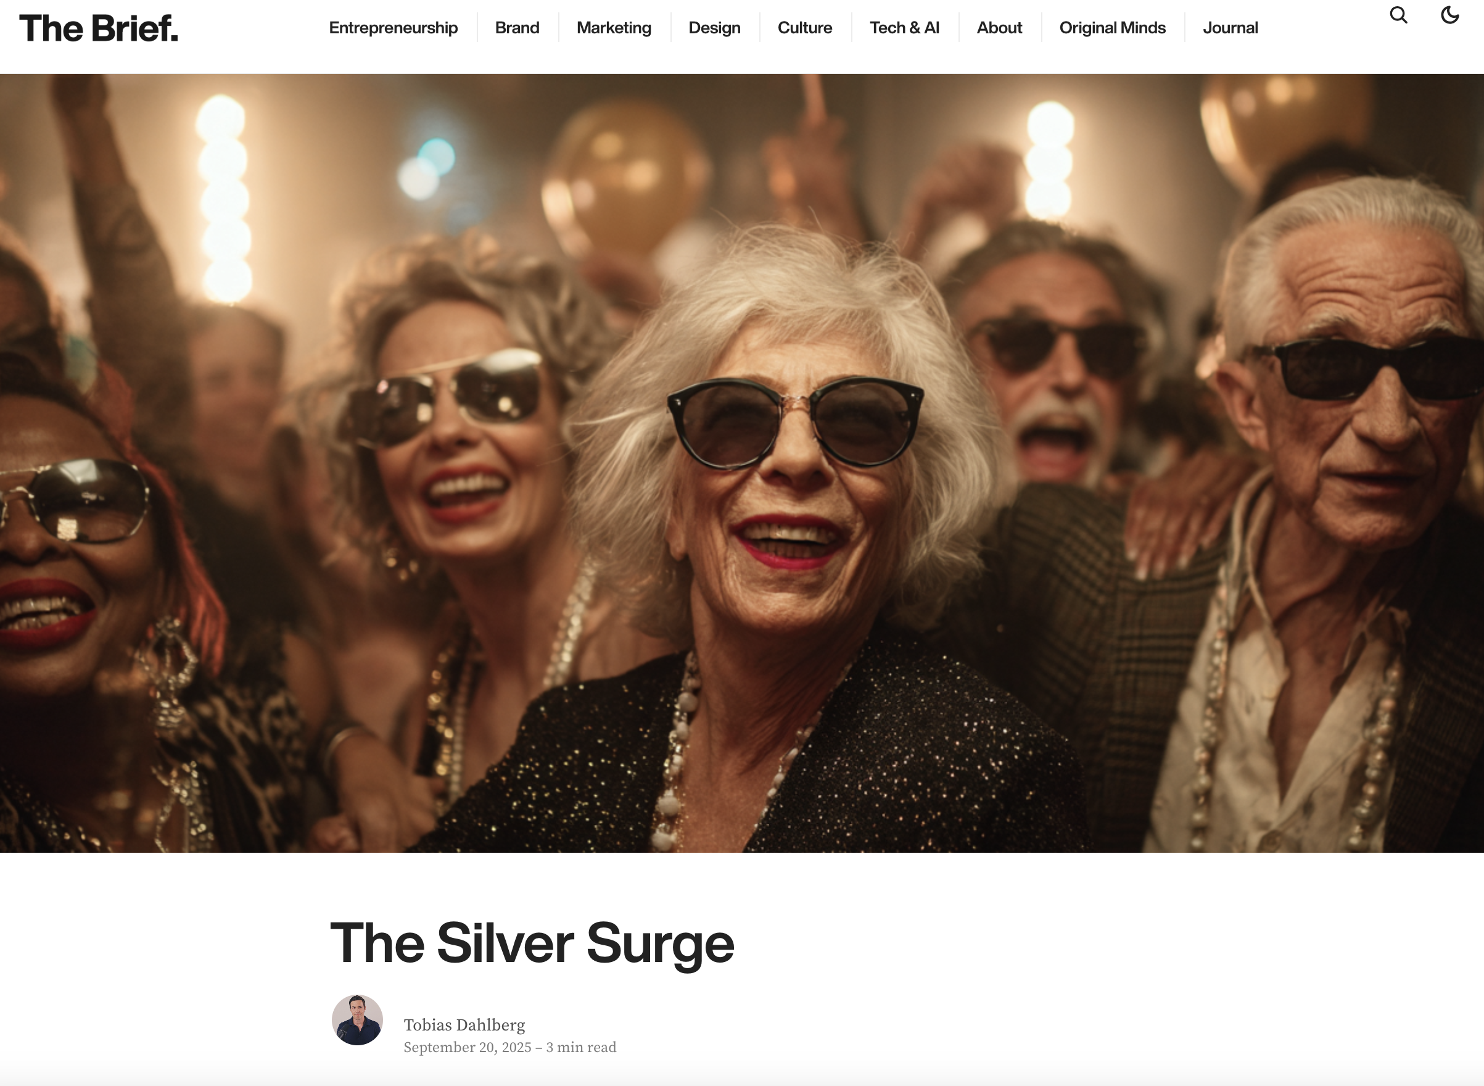This screenshot has width=1484, height=1086.
Task: Open the search magnifier icon
Action: point(1399,15)
